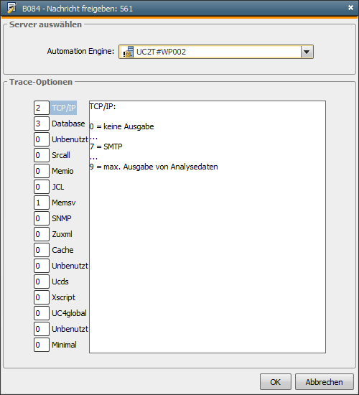Click the Database trace level field

click(x=42, y=124)
